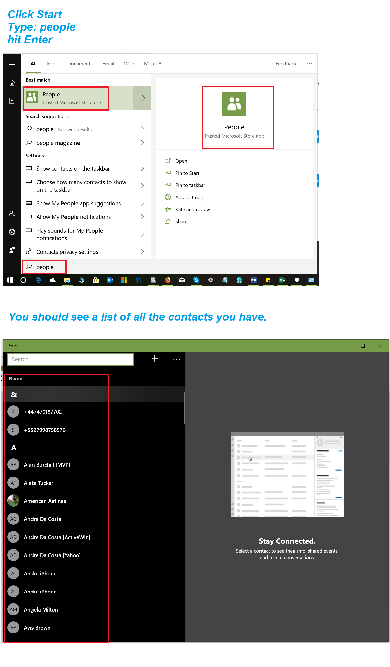Expand People best match arrow

pos(142,98)
